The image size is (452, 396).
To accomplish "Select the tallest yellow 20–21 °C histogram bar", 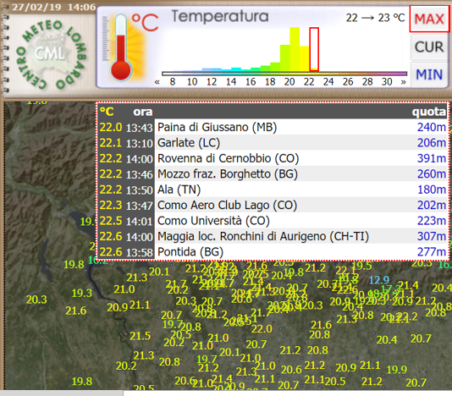I will (295, 49).
